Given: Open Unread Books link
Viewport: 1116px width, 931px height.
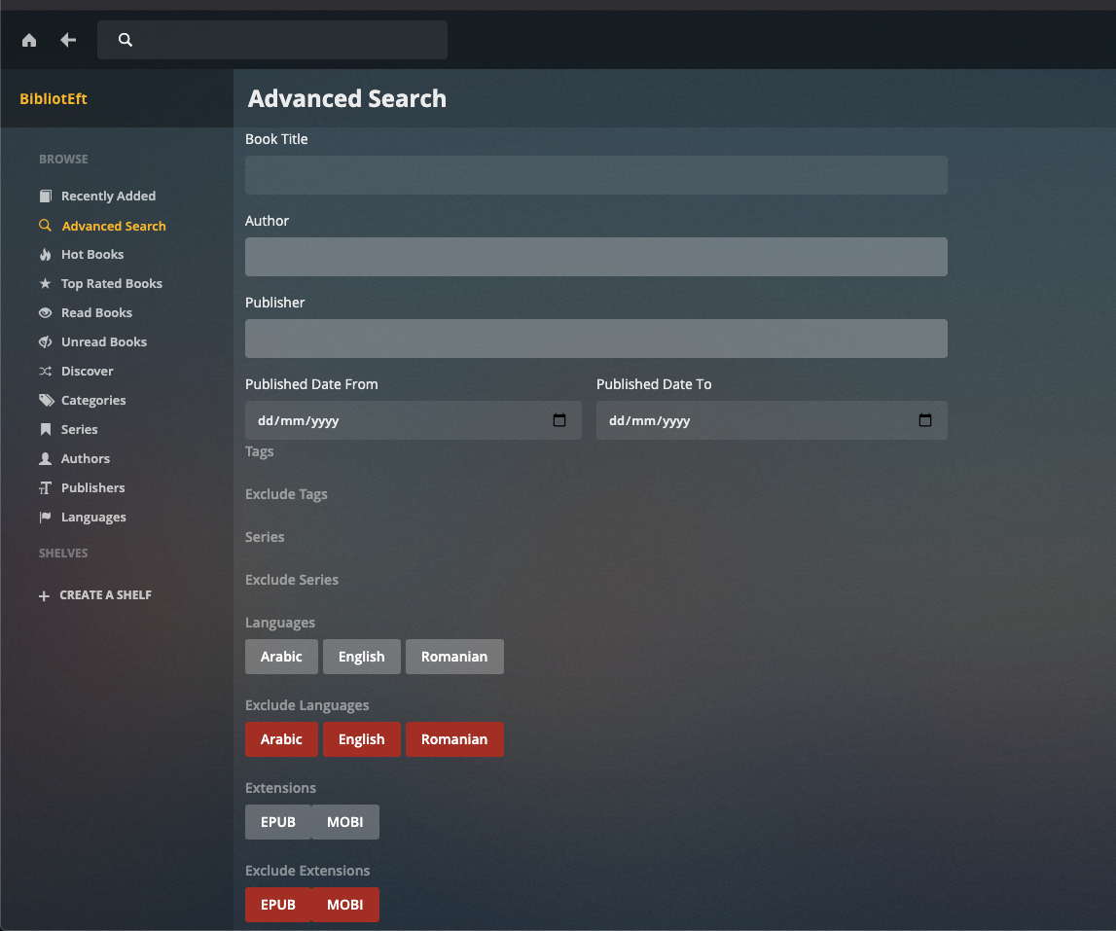Looking at the screenshot, I should (104, 341).
